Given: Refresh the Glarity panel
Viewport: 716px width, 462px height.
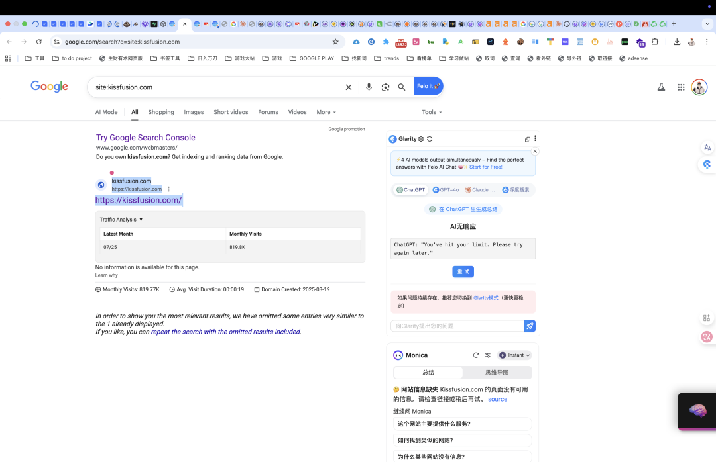Looking at the screenshot, I should click(430, 139).
